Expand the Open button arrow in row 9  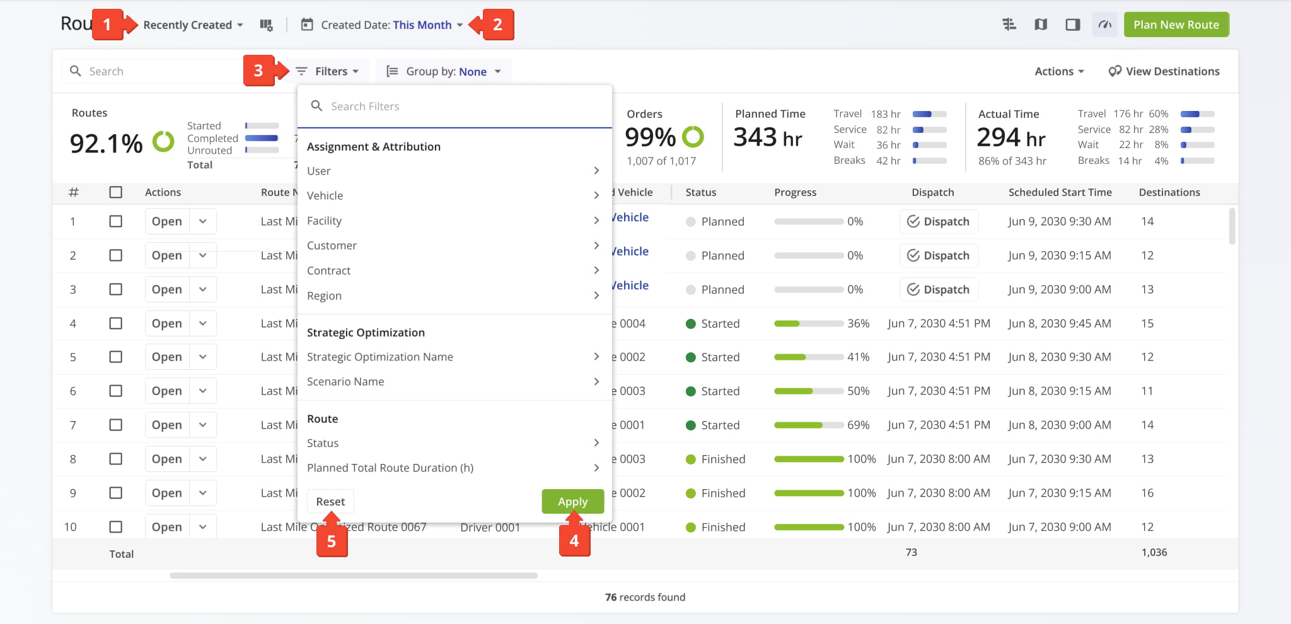point(203,493)
